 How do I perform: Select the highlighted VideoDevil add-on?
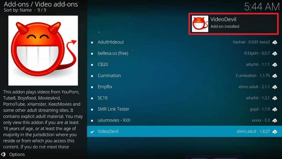point(185,131)
